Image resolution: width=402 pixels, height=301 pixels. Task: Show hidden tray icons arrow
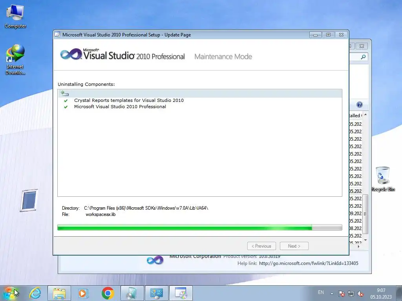[332, 294]
